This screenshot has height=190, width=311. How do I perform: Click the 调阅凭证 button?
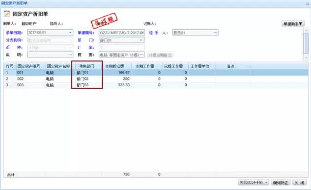(281, 182)
